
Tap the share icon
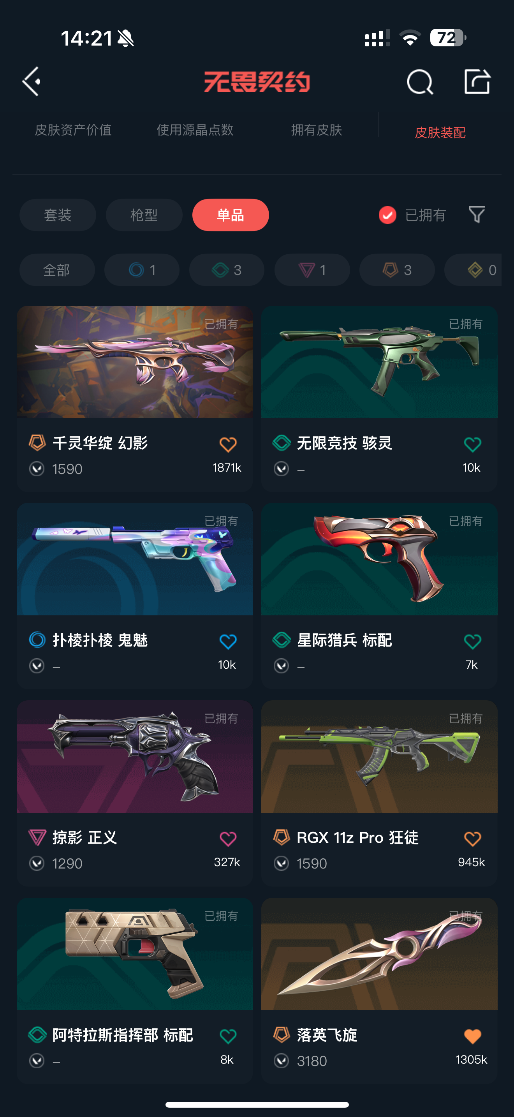coord(477,81)
